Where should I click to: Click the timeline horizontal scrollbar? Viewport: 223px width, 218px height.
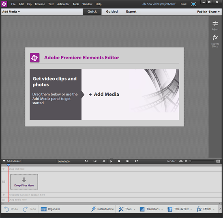click(x=111, y=203)
